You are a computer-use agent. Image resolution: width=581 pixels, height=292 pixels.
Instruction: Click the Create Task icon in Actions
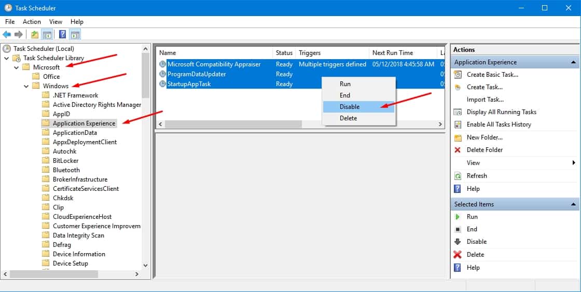coord(458,87)
